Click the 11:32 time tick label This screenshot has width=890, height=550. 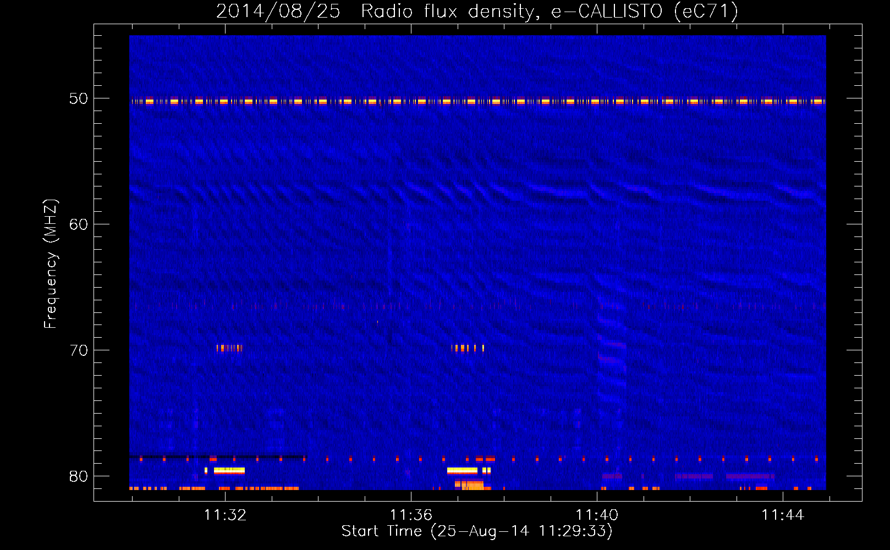(x=225, y=515)
